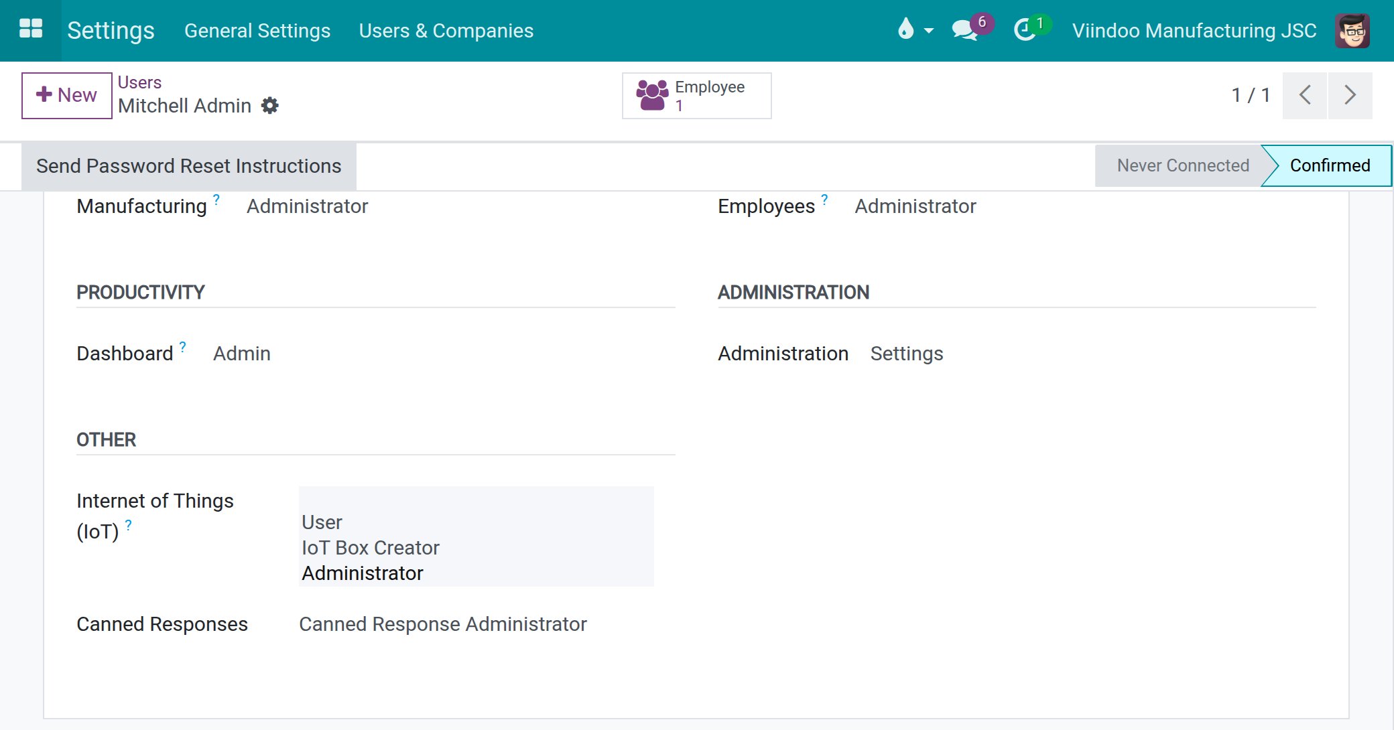Open the debug droplet tools icon
Image resolution: width=1394 pixels, height=730 pixels.
(x=905, y=29)
